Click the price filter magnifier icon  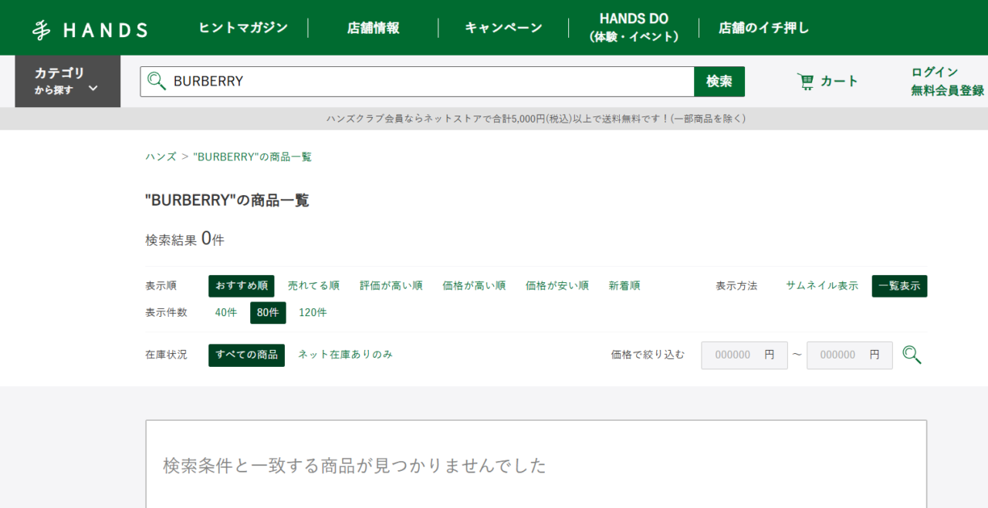[912, 355]
